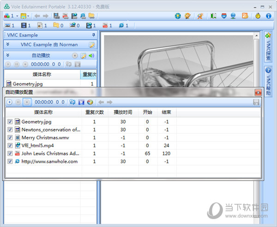
Task: Uncheck the Geometry.jpg checkbox
Action: pyautogui.click(x=10, y=121)
